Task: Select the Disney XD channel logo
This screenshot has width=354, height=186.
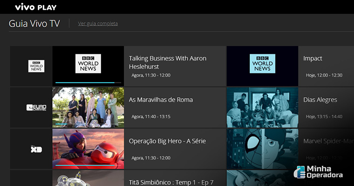Action: click(36, 149)
